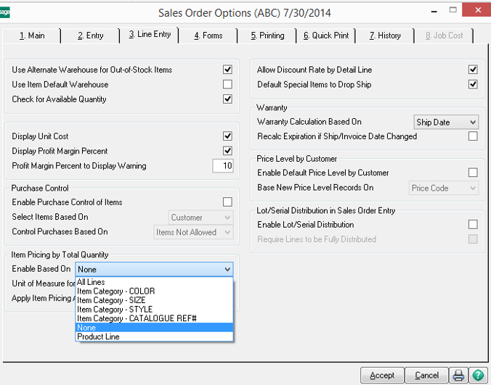This screenshot has height=385, width=491.
Task: Toggle Use Item Default Warehouse checkbox
Action: (227, 85)
